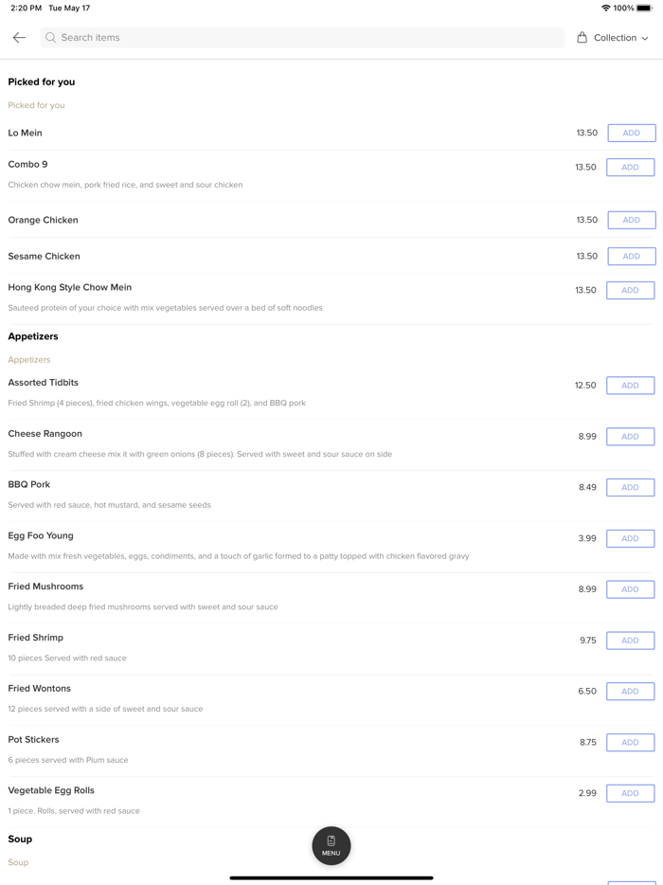Tap the shopping bag icon

coord(582,38)
